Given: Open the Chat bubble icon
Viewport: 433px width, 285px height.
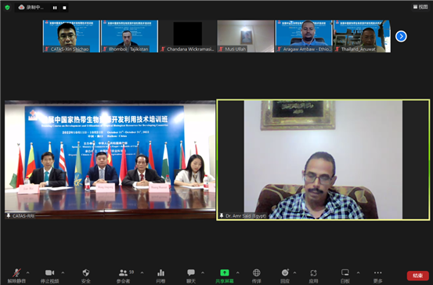Looking at the screenshot, I should [191, 272].
